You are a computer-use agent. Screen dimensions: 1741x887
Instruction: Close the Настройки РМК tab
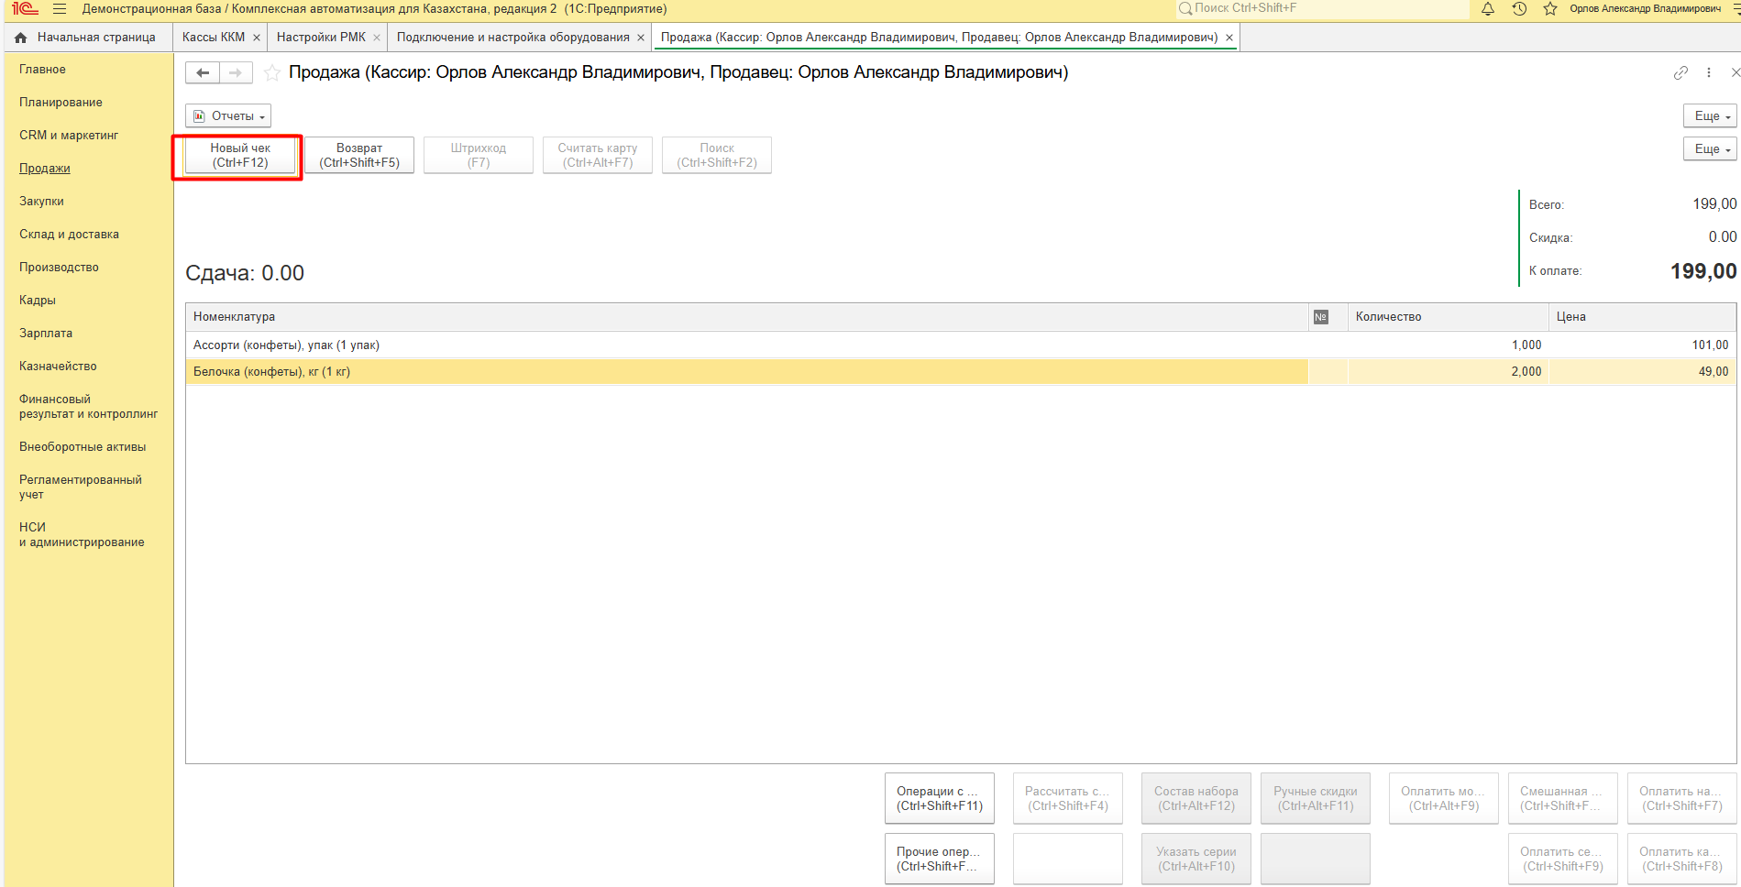point(377,38)
